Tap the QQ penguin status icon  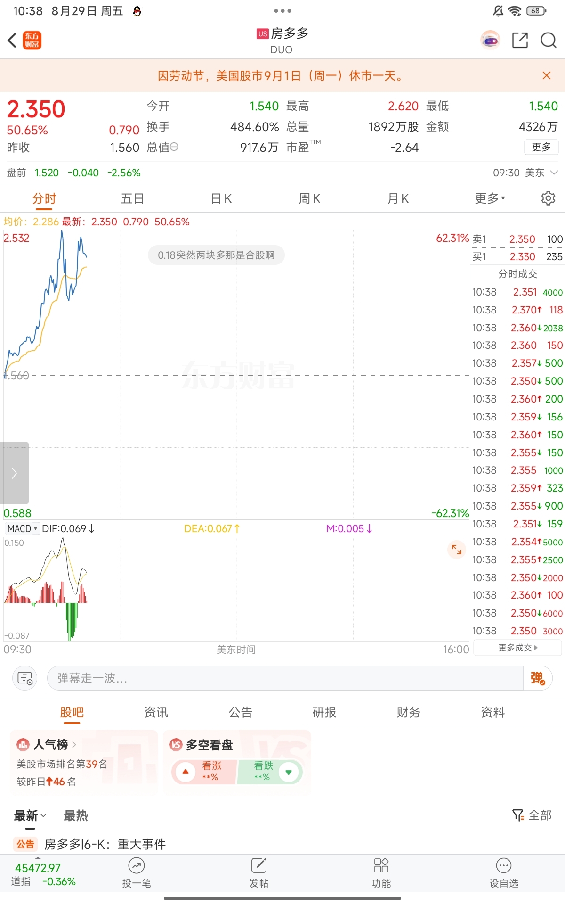point(137,11)
